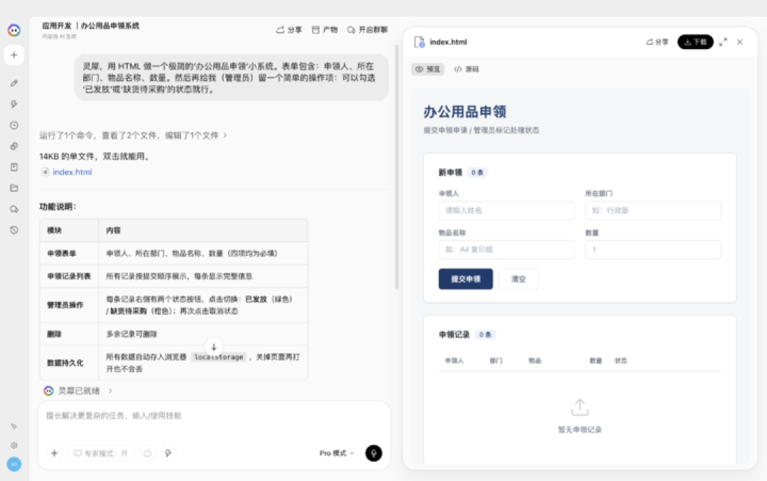Image resolution: width=767 pixels, height=481 pixels.
Task: Click the black microphone voice input button
Action: coord(374,453)
